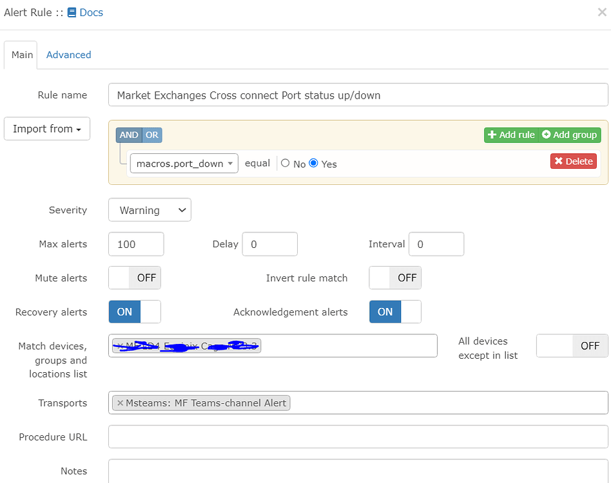
Task: Edit the Max alerts field
Action: [136, 244]
